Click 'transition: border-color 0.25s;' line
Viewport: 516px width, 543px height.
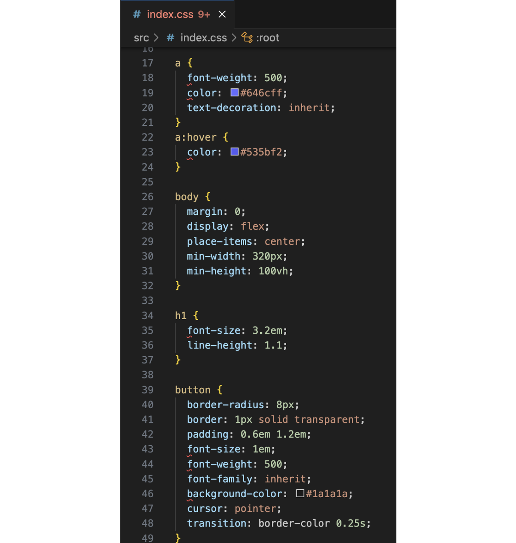click(x=279, y=524)
